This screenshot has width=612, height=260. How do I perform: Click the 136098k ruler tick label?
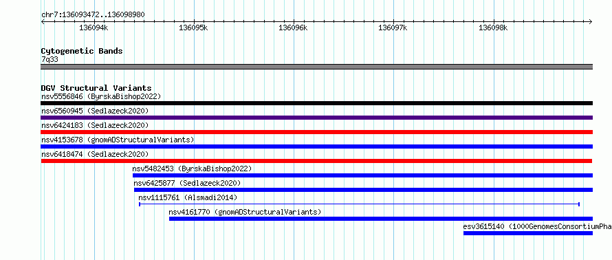(493, 28)
